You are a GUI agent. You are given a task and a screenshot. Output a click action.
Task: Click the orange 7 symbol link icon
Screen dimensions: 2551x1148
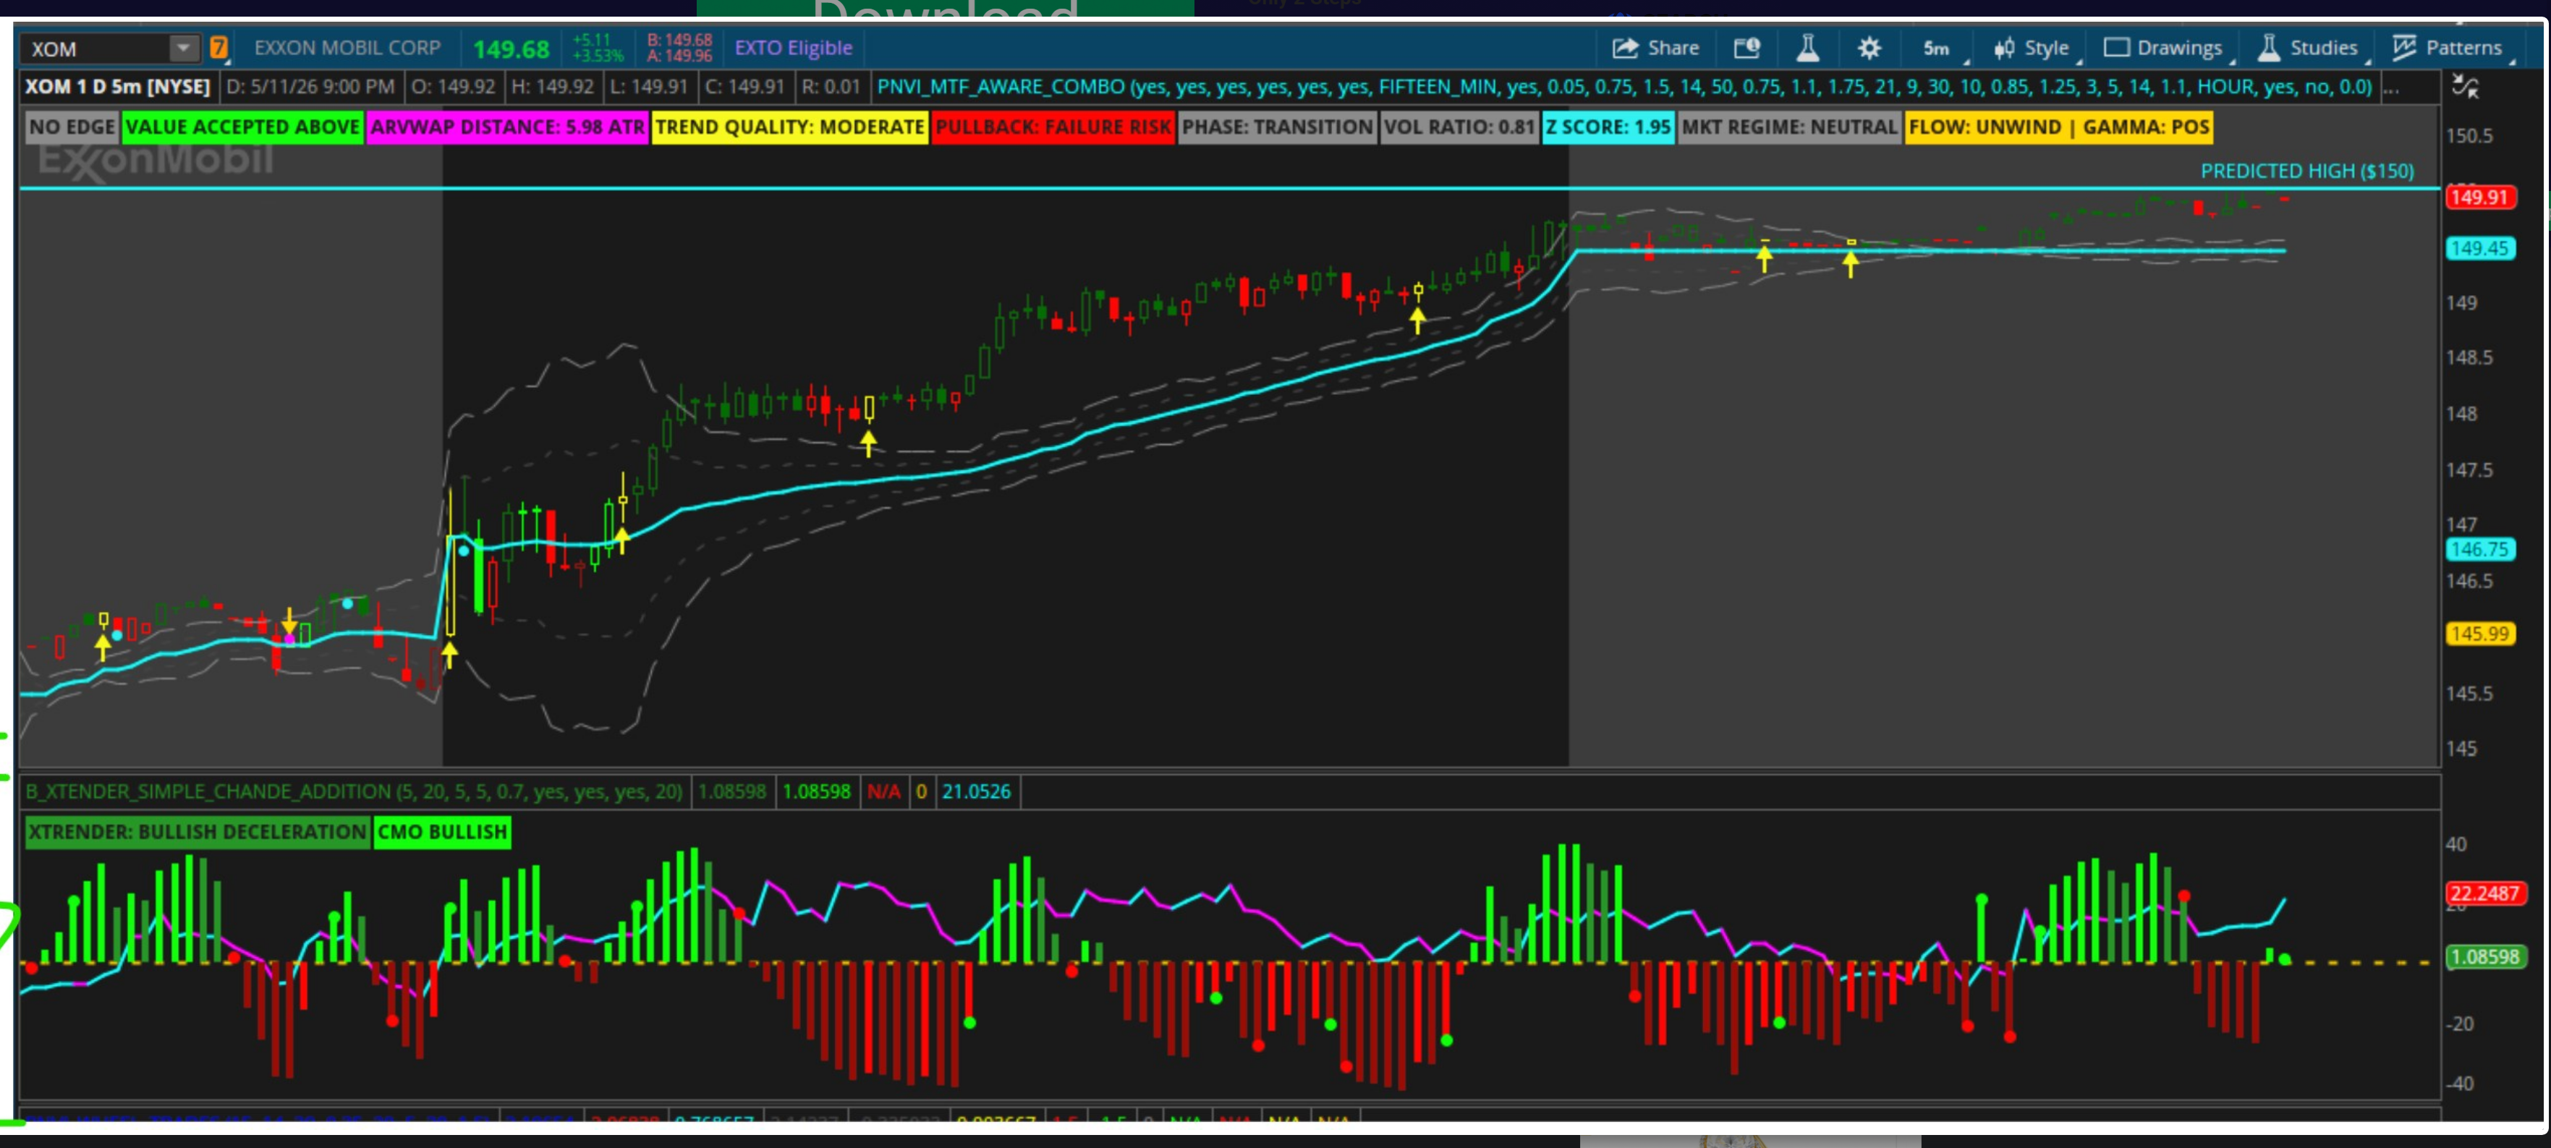tap(219, 48)
